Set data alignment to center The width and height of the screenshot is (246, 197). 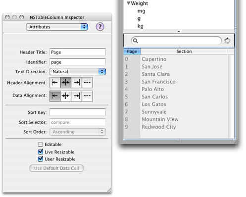point(66,96)
